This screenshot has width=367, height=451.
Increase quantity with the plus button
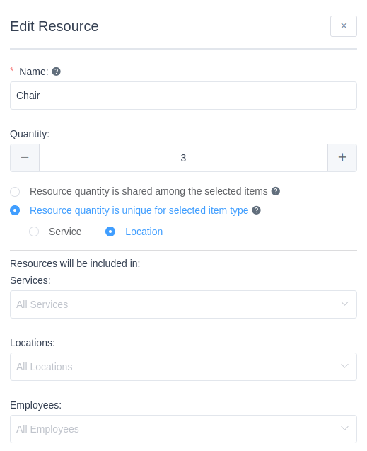tap(342, 158)
